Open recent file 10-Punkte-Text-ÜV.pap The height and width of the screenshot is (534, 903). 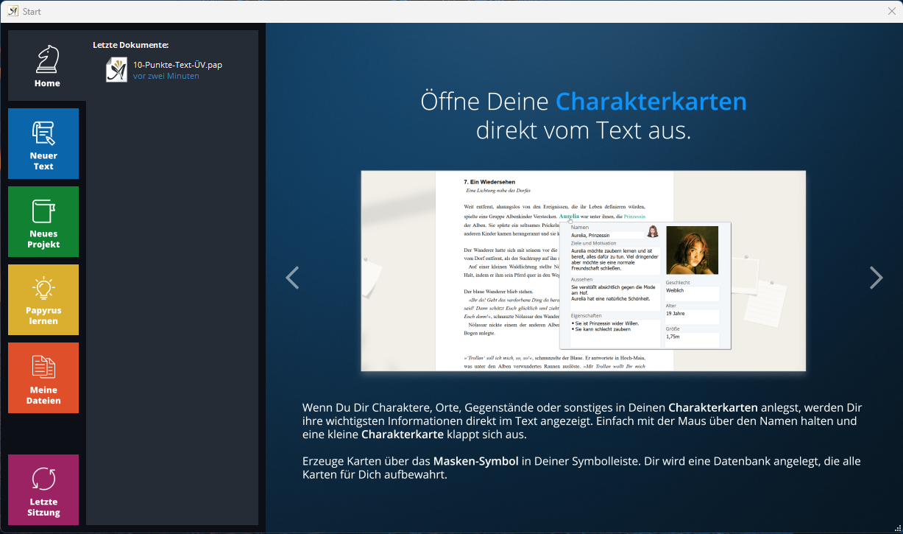pos(177,65)
